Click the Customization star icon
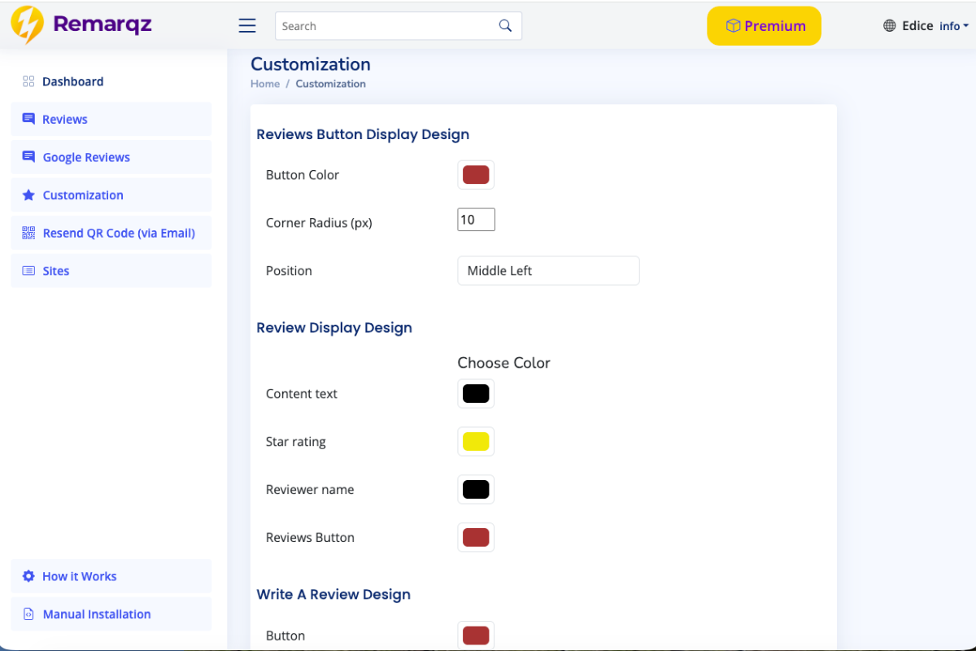 tap(28, 195)
